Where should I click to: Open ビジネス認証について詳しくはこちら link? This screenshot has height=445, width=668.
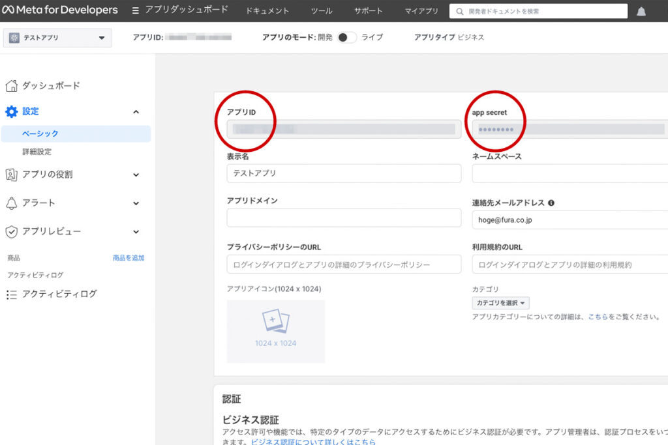coord(313,441)
